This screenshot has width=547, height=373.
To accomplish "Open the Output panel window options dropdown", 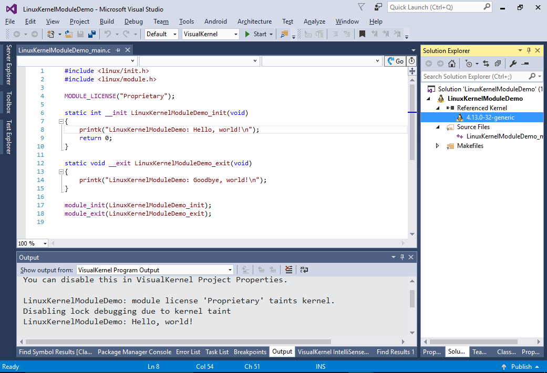I will pyautogui.click(x=393, y=257).
